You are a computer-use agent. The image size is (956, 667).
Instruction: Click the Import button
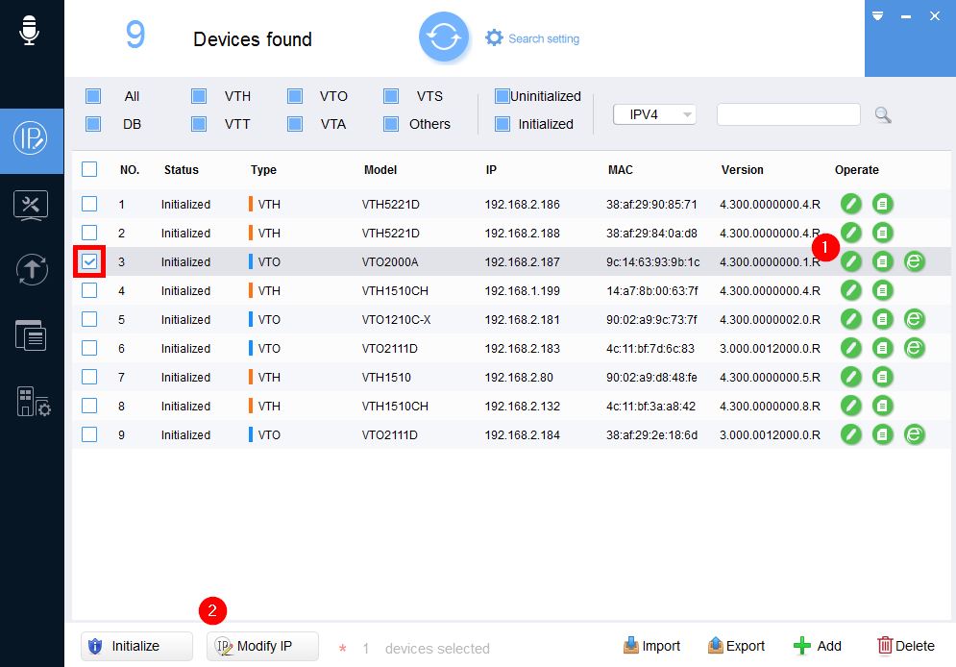coord(651,646)
